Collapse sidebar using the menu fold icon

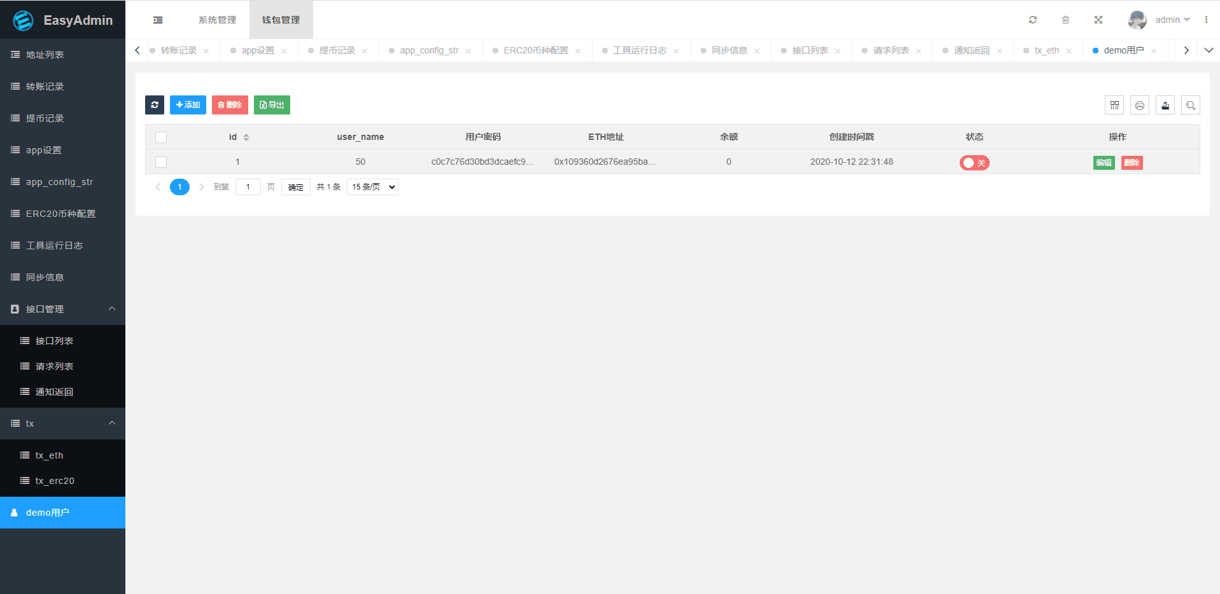(x=158, y=20)
